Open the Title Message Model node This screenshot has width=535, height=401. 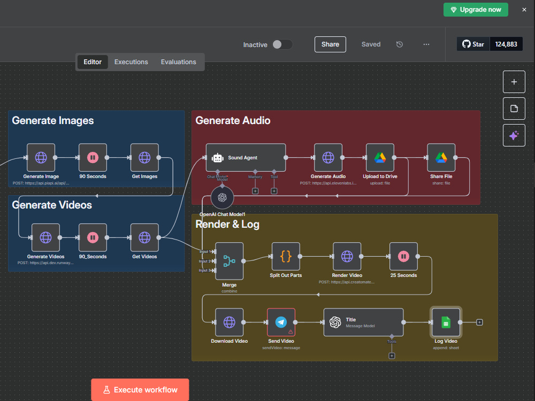(363, 322)
